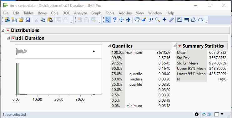The height and width of the screenshot is (118, 232).
Task: Select the Simple Shape lines tool
Action: click(x=187, y=20)
